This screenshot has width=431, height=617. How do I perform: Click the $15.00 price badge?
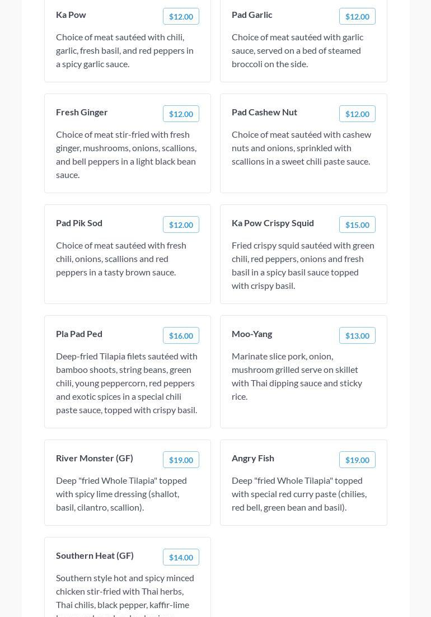[x=357, y=225]
